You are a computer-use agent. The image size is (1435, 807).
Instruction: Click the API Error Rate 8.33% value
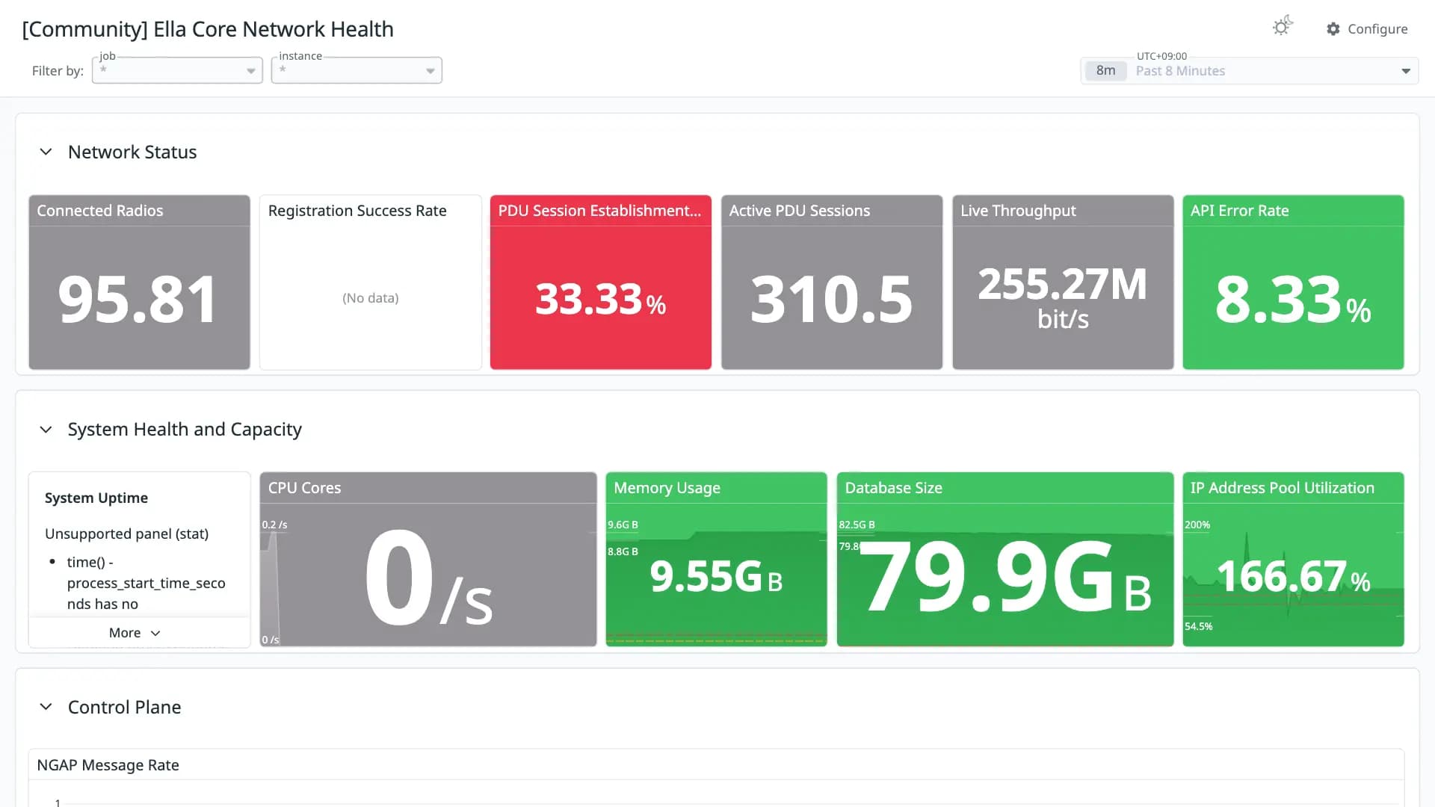coord(1293,300)
